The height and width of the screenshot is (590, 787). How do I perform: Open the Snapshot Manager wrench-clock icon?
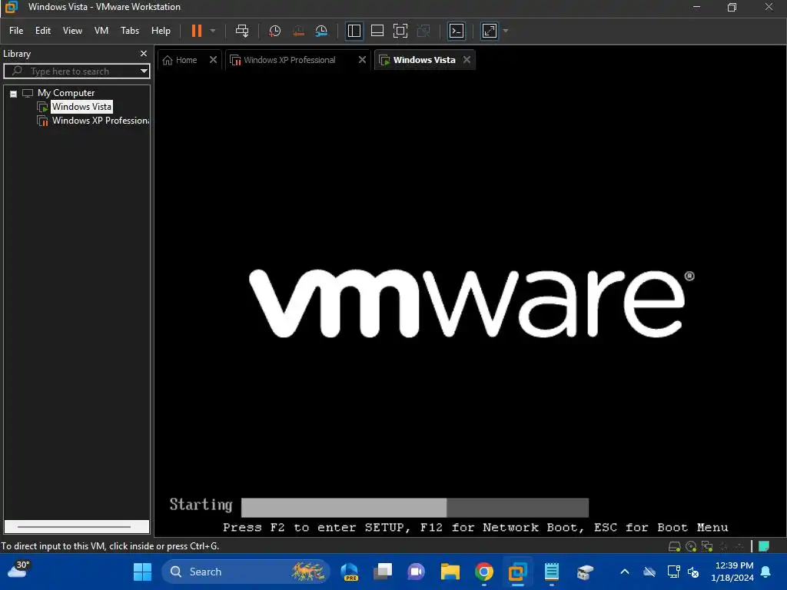[x=321, y=31]
